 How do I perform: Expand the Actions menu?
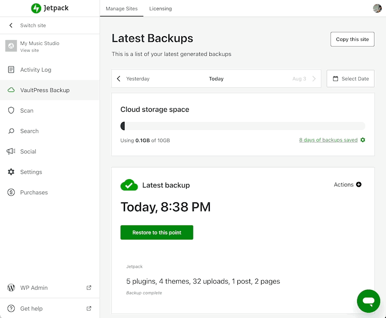click(x=347, y=185)
